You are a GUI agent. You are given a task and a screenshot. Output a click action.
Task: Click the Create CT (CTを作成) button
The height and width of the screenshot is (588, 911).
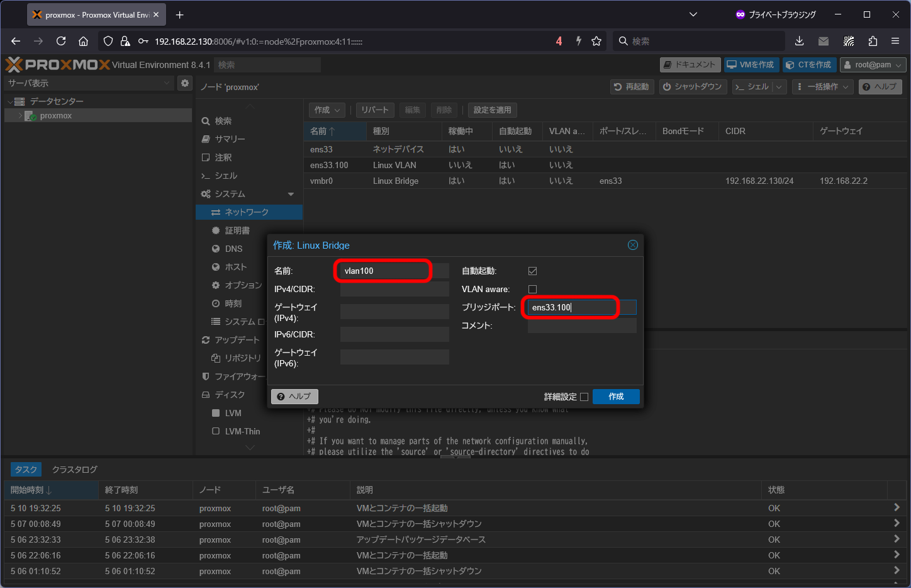pos(809,65)
